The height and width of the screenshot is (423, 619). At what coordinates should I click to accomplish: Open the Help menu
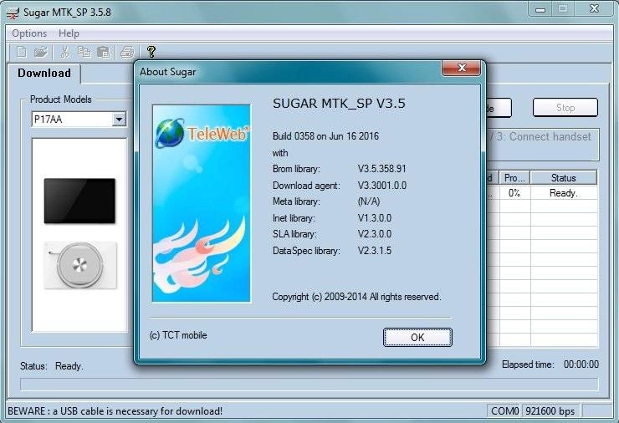click(x=69, y=33)
